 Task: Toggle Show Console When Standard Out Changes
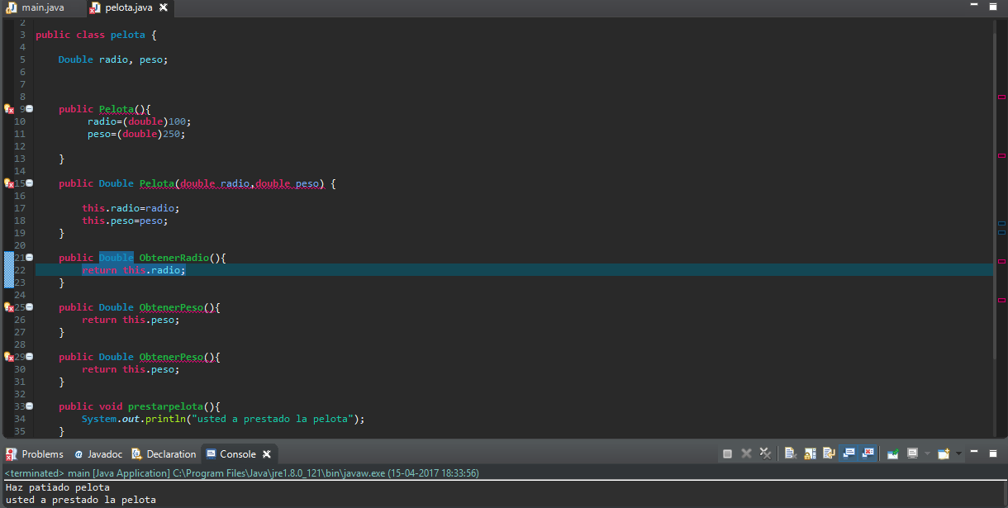(x=849, y=453)
